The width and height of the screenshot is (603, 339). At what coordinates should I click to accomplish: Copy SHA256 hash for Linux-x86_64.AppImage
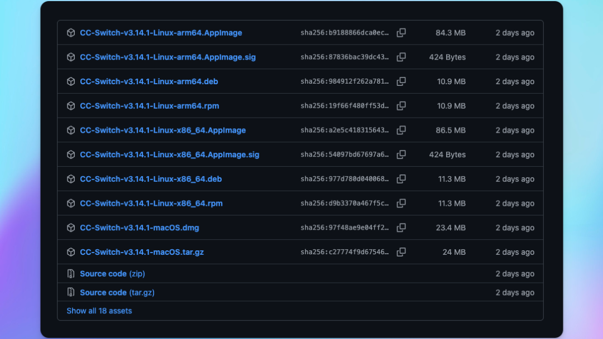click(401, 130)
